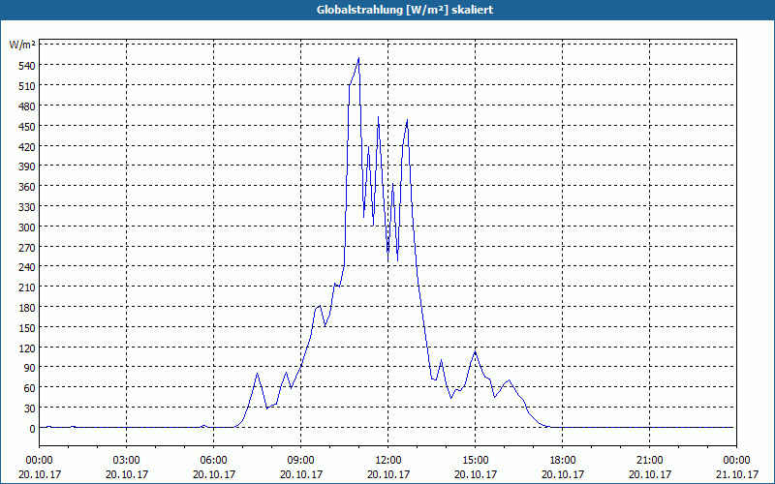Click the 00:00 label above first 20.10.17
Image resolution: width=775 pixels, height=484 pixels.
coord(40,461)
